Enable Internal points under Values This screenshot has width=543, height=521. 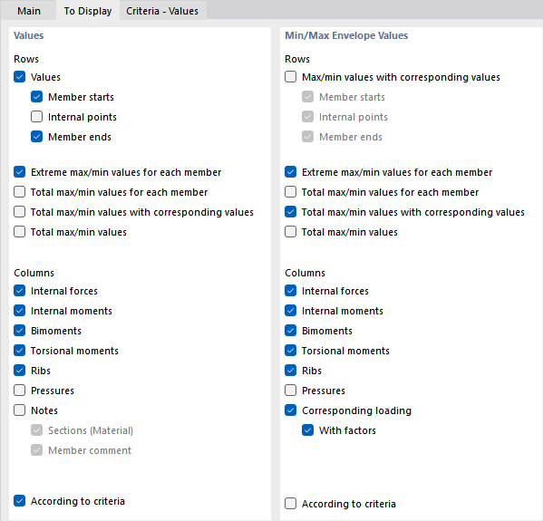coord(36,117)
